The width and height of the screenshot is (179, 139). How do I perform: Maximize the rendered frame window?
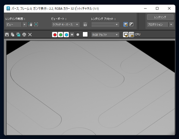pos(157,9)
